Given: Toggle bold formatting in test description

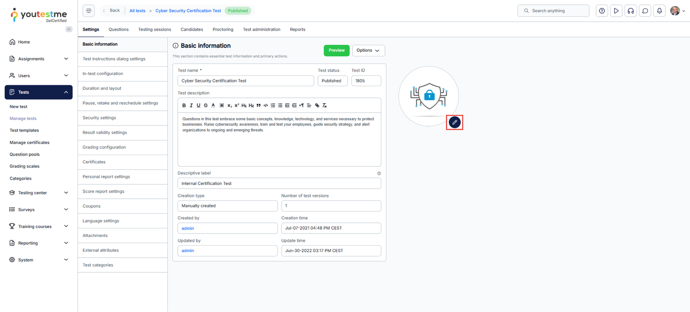Looking at the screenshot, I should (x=184, y=105).
